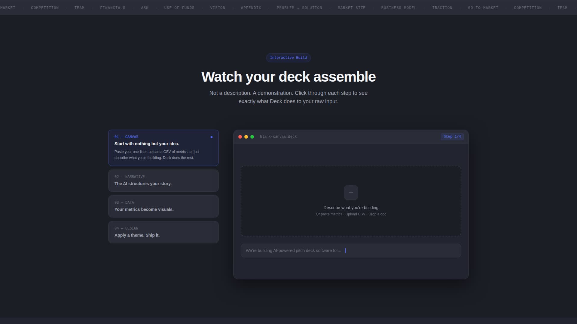Click GO-TO-MARKET in the top ticker
Viewport: 577px width, 324px height.
[x=483, y=8]
